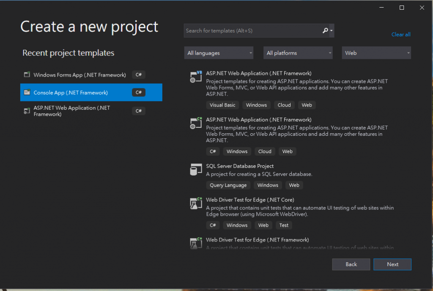Click the Query Language tag
The width and height of the screenshot is (433, 291).
click(228, 185)
